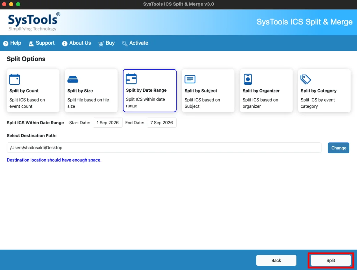The height and width of the screenshot is (270, 357).
Task: Select the Split by Date Range title
Action: [146, 90]
